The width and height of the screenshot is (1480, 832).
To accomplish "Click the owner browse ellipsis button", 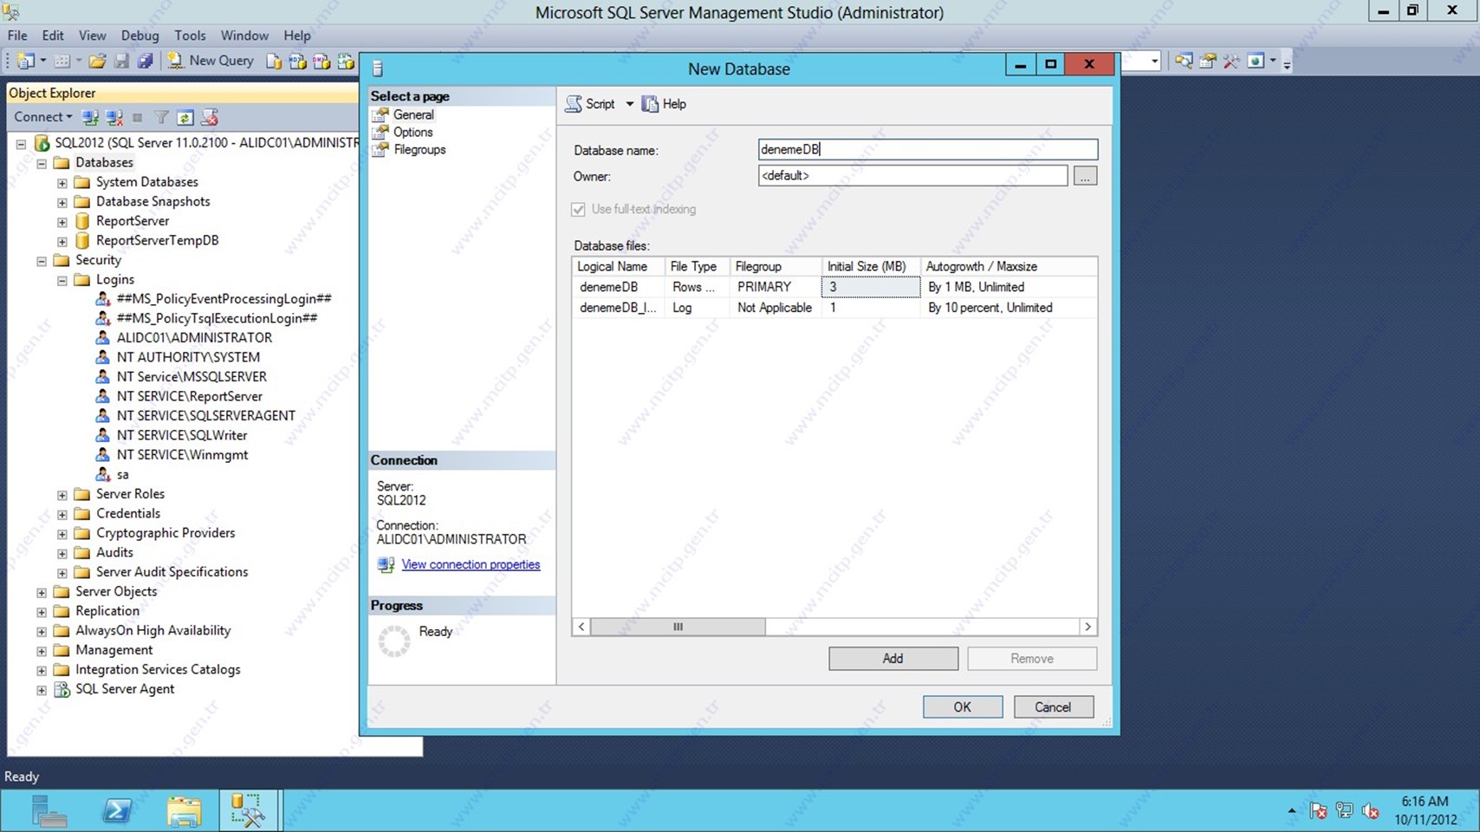I will 1085,176.
